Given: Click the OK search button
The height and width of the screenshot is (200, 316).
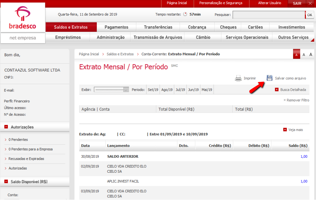Looking at the screenshot, I should [x=309, y=15].
